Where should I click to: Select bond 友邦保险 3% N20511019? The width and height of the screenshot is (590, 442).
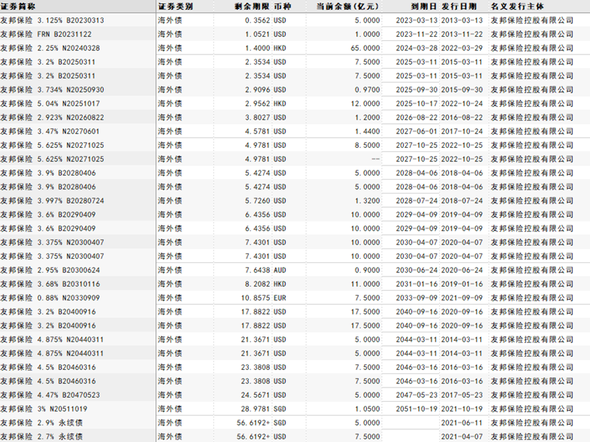[44, 409]
